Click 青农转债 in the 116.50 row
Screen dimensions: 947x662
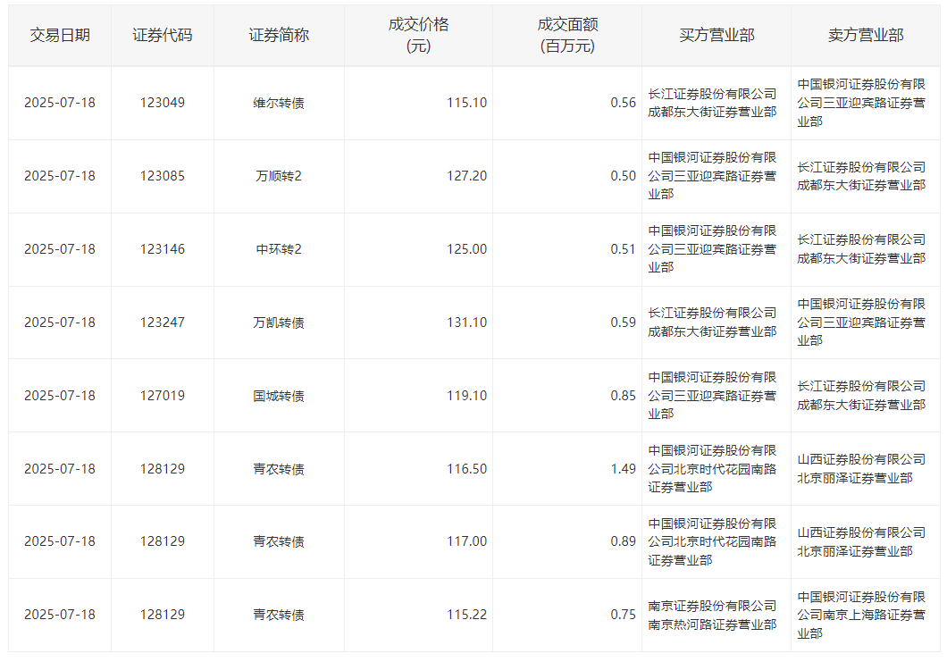click(x=279, y=469)
